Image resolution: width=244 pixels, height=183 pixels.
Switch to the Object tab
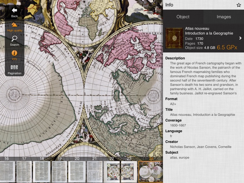click(x=183, y=17)
